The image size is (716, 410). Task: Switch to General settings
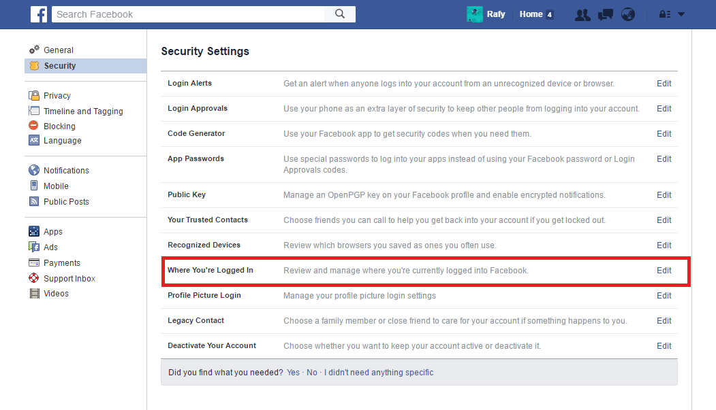pyautogui.click(x=57, y=50)
